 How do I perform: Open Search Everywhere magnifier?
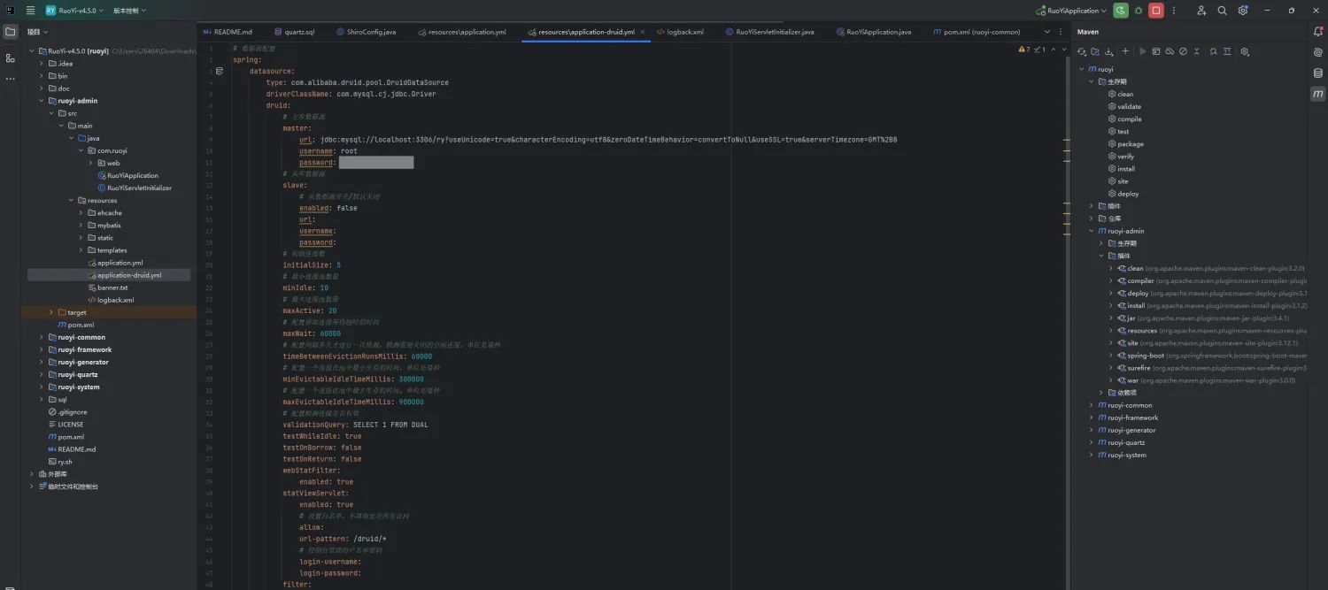click(x=1222, y=11)
